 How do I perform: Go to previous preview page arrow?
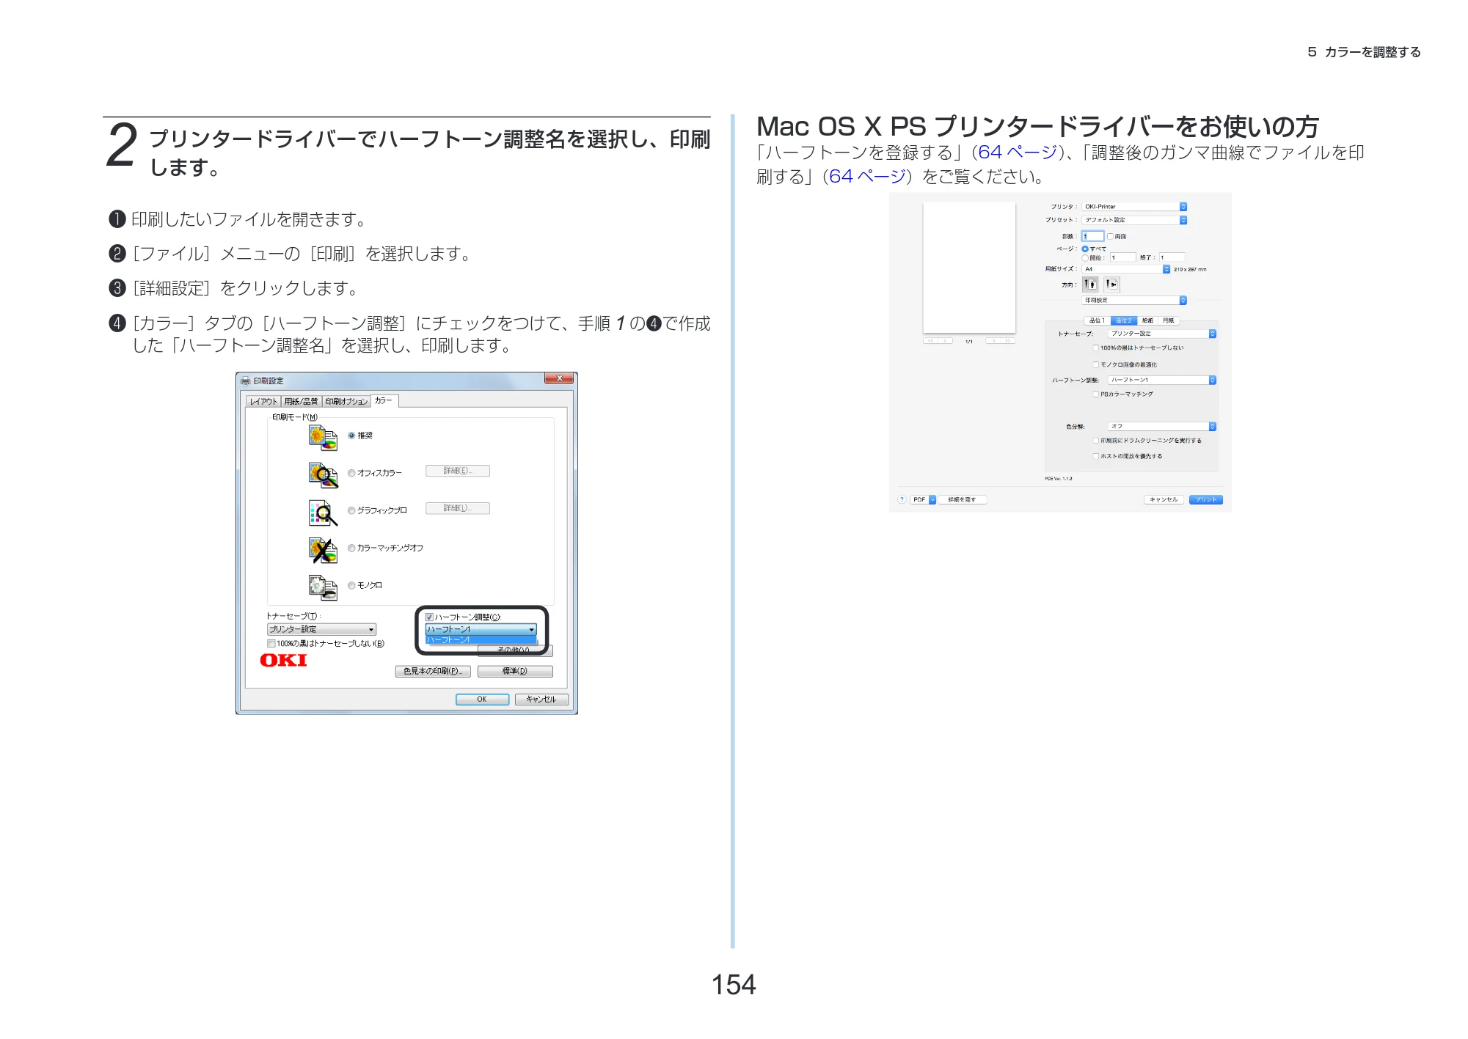[x=946, y=340]
